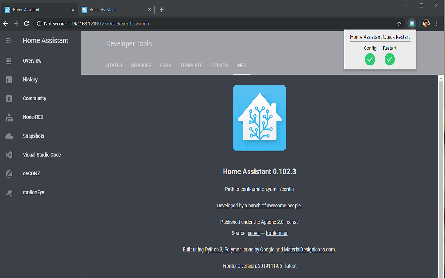Open the Python 3 link
This screenshot has width=445, height=278.
pos(213,250)
